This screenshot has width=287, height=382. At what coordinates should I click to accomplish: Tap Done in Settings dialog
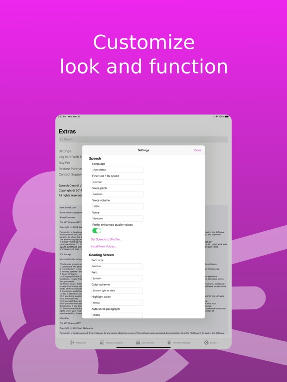[198, 150]
